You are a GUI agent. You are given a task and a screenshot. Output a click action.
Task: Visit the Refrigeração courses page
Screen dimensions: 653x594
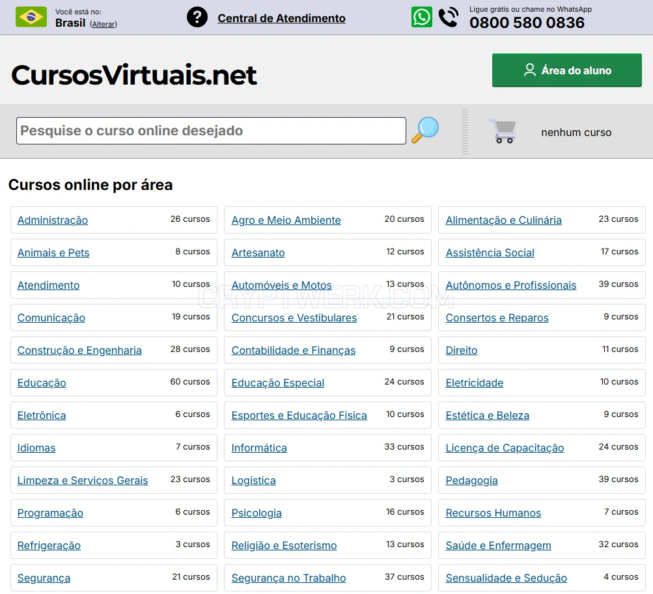(49, 545)
